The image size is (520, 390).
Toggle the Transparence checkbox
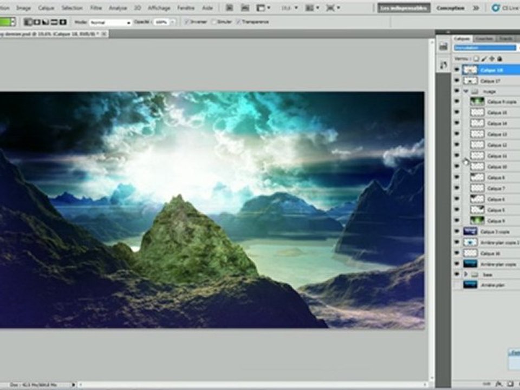tap(238, 22)
